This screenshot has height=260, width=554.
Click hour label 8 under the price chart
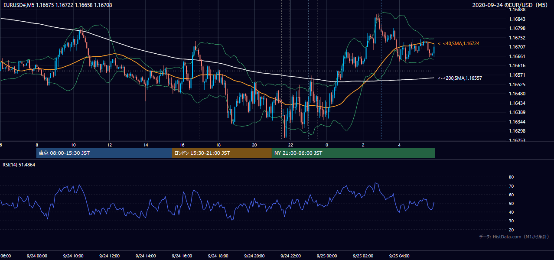pos(37,145)
